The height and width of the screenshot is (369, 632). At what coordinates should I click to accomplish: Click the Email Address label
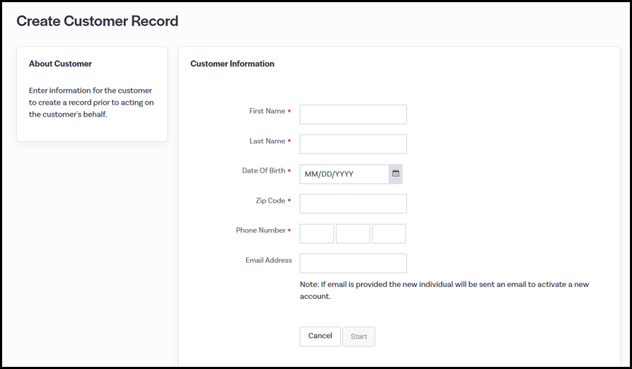(x=268, y=260)
